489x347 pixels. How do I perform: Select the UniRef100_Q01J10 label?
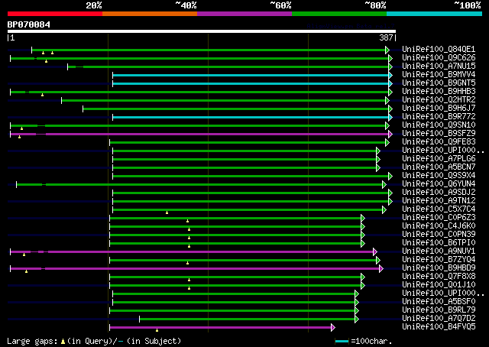[439, 285]
